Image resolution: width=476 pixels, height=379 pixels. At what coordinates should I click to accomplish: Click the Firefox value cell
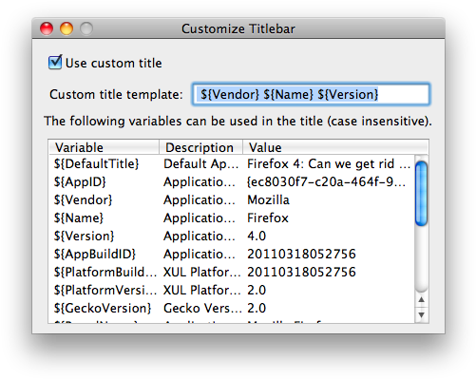click(x=268, y=218)
